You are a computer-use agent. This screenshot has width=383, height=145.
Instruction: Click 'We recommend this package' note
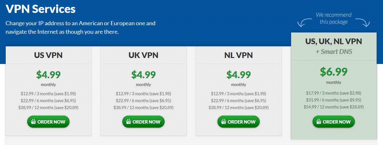(x=334, y=18)
